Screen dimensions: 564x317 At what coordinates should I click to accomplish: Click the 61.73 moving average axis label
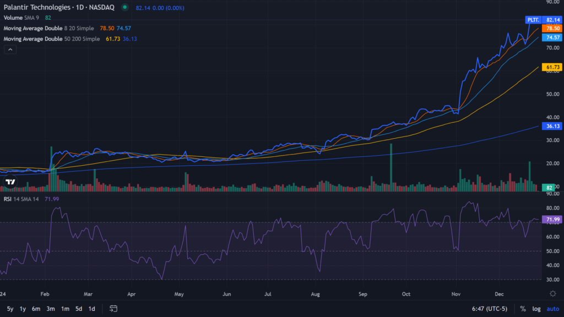click(552, 67)
